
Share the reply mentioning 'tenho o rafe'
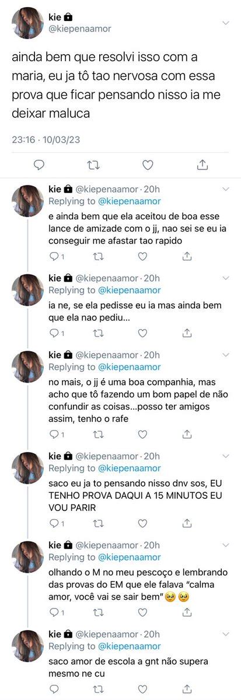pyautogui.click(x=187, y=434)
